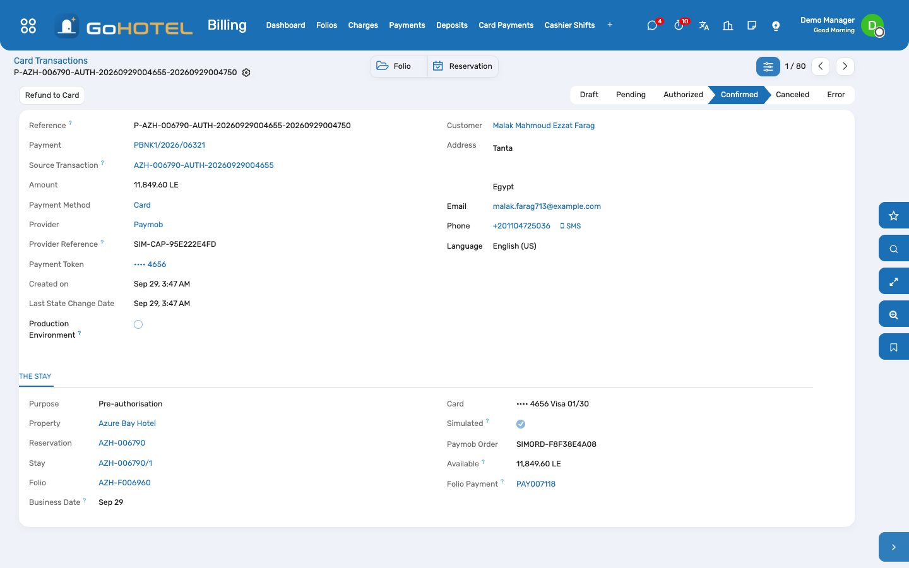Open customer Malak Mahmoud Ezzat Farag link
The image size is (909, 568).
coord(544,126)
